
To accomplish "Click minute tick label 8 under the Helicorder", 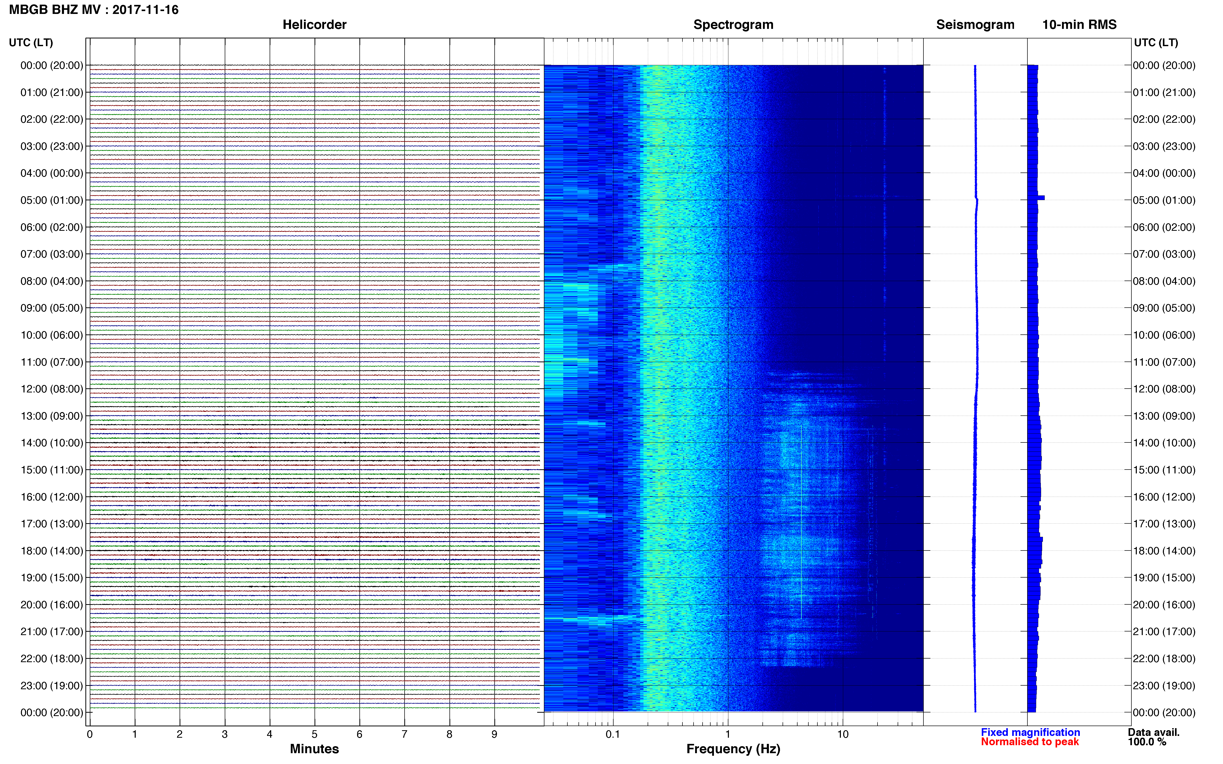I will point(449,734).
